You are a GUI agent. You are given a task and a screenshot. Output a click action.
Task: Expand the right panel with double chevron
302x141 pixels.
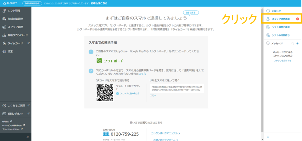[x=268, y=137]
